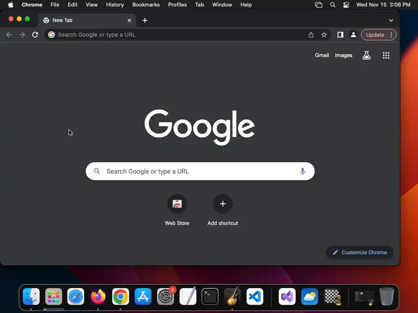Open App Store from the Dock
The height and width of the screenshot is (313, 418).
pos(143,296)
